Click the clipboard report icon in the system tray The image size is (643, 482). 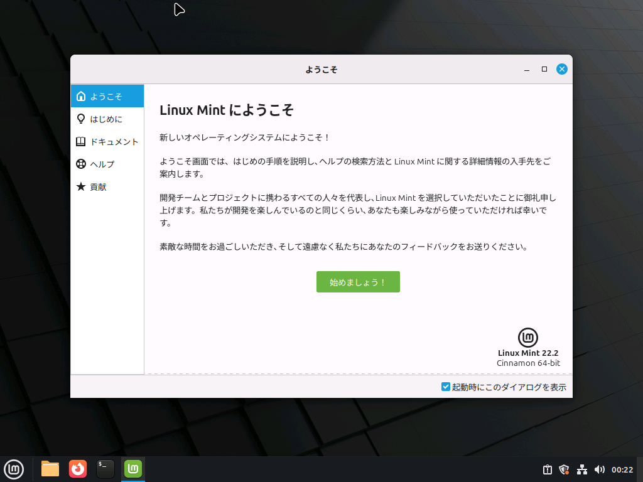coord(547,469)
